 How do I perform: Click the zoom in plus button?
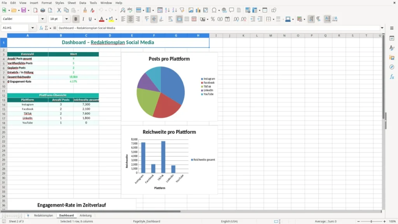pos(384,221)
